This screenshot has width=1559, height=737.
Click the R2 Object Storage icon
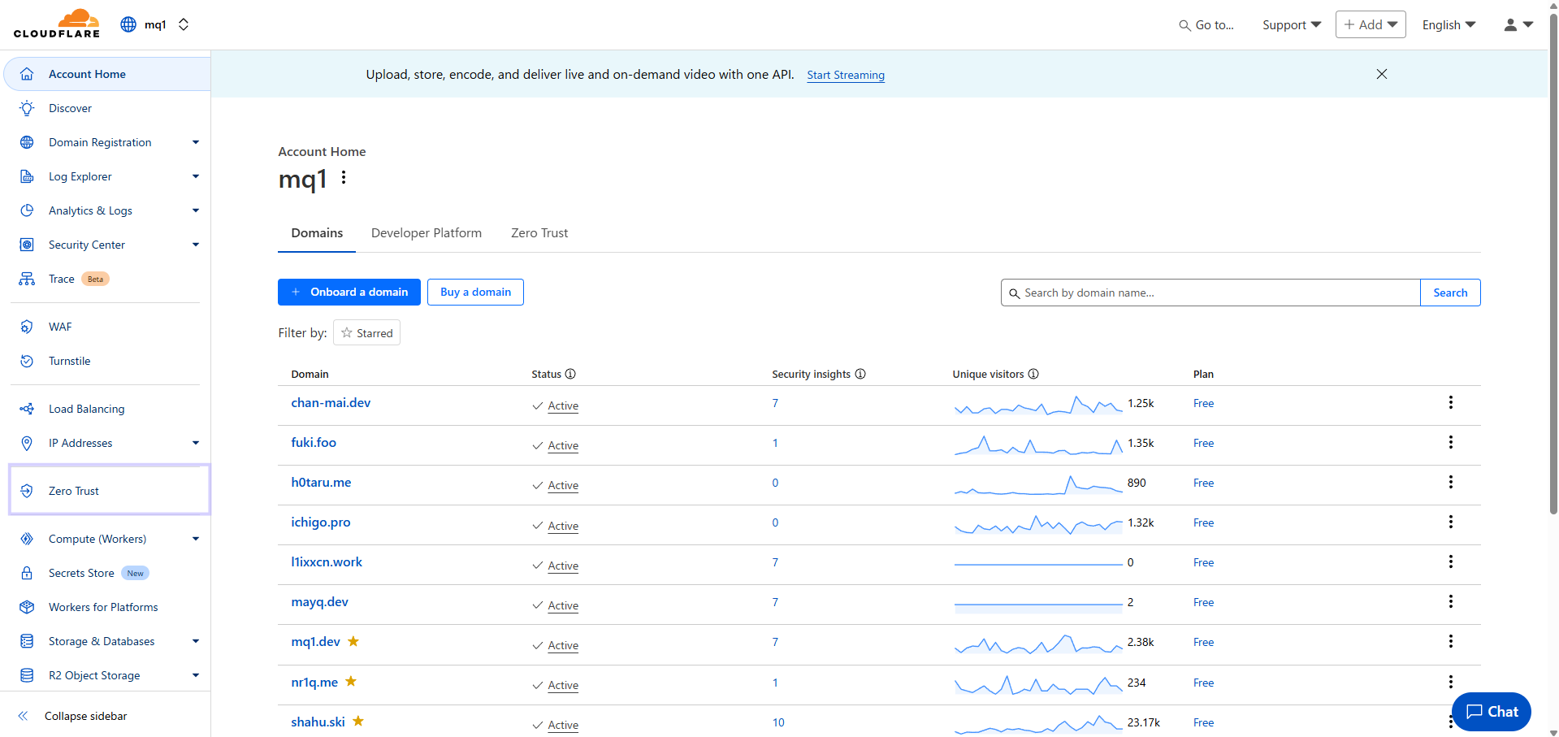pos(27,675)
